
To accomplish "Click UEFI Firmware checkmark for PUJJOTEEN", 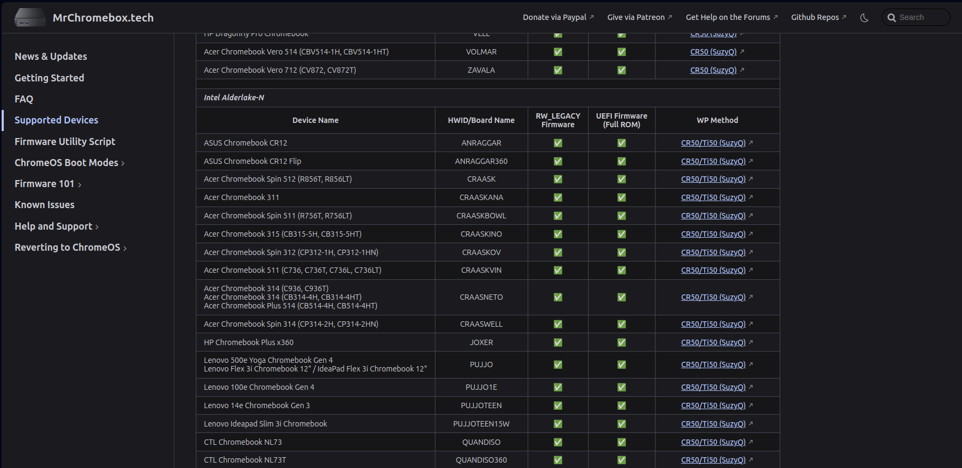I will tap(622, 405).
